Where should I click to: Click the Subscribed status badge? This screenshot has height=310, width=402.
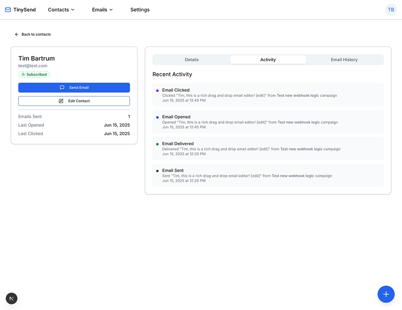click(34, 75)
